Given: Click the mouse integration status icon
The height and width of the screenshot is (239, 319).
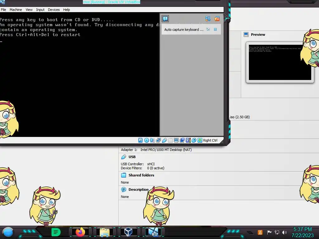Looking at the screenshot, I should [x=194, y=140].
